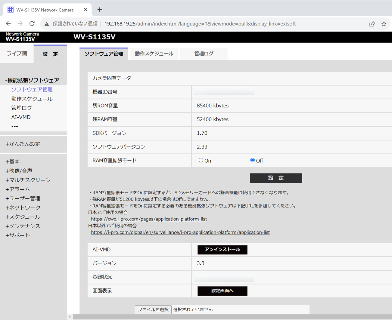Click the 52400 kbytes RAM value
This screenshot has width=392, height=320.
[213, 119]
